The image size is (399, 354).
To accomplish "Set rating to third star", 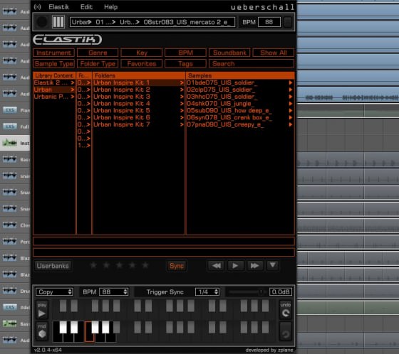I will [119, 265].
